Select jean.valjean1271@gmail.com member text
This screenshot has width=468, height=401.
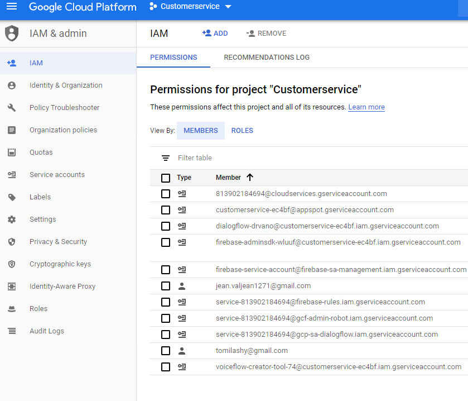[x=263, y=286]
